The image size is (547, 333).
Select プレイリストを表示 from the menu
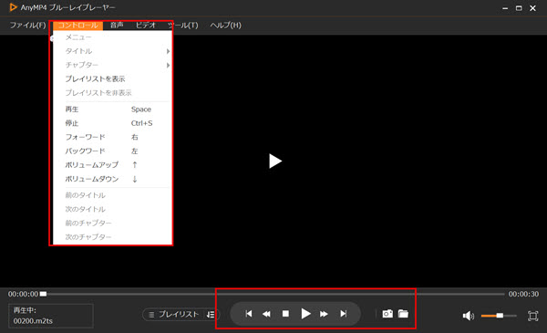[112, 78]
